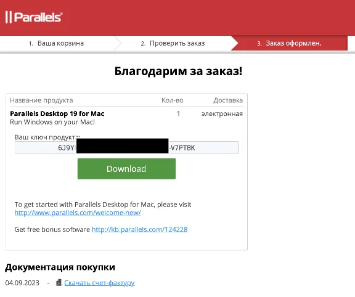The width and height of the screenshot is (355, 297).
Task: Click Parallels Desktop 19 for Mac product name
Action: 57,113
